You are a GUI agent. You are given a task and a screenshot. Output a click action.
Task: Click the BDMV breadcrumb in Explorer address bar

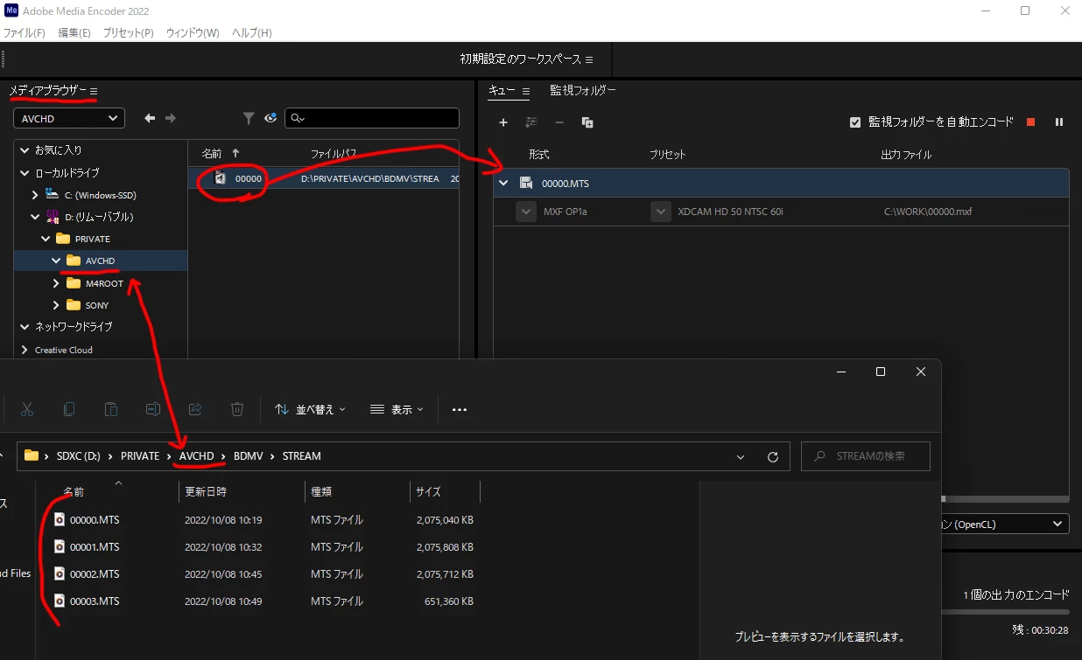[x=249, y=456]
